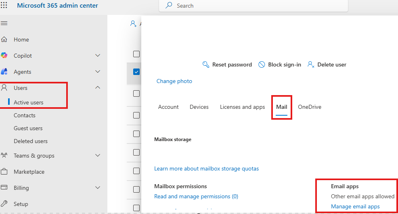
Task: Check the user checkbox beside Contacts item
Action: [x=136, y=115]
